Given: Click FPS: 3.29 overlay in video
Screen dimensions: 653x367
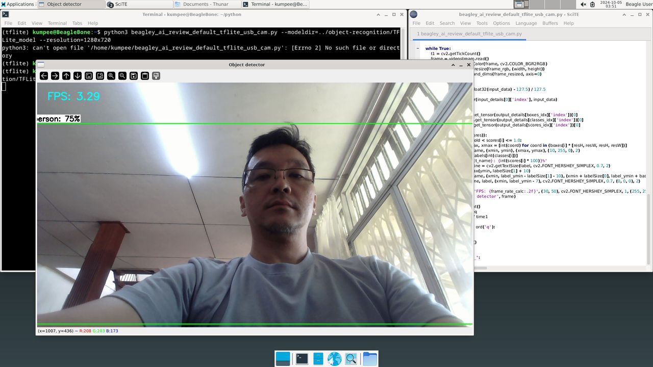Looking at the screenshot, I should pyautogui.click(x=73, y=96).
